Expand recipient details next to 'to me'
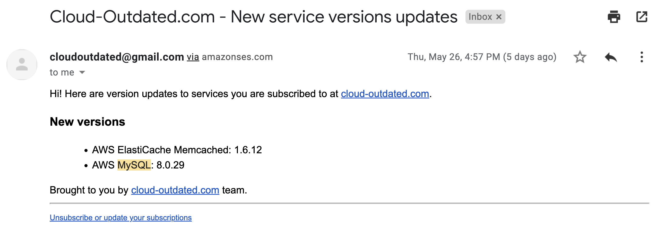 pyautogui.click(x=82, y=72)
